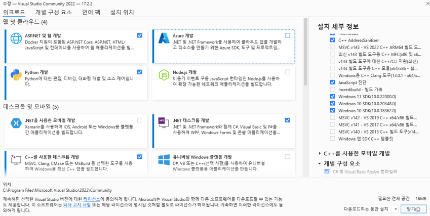
Task: Uncheck Windows 10 SDK(10.0.18362.0)
Action: 332,111
